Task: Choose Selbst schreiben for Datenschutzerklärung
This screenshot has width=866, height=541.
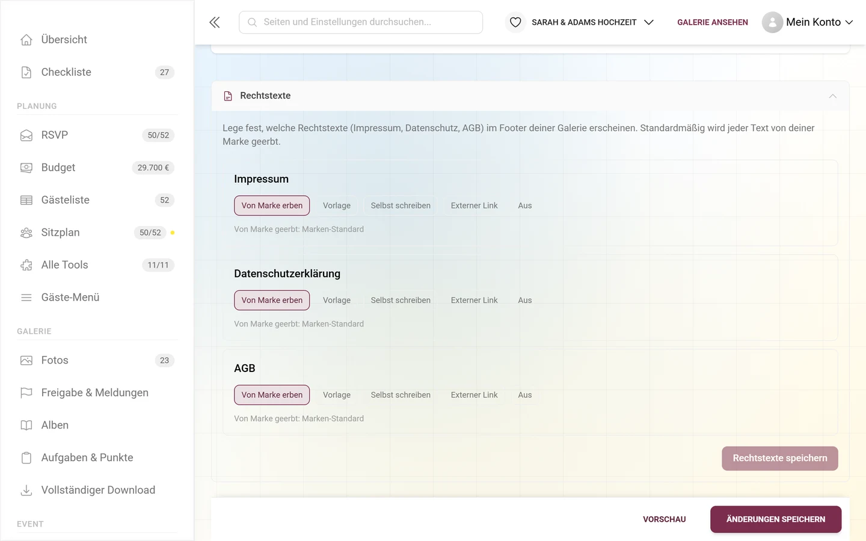Action: pos(401,301)
